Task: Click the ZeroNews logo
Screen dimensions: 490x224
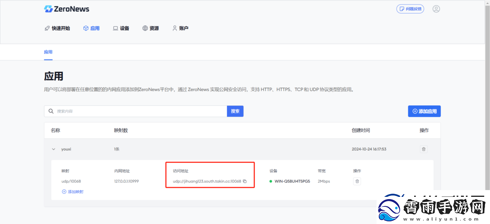Action: pyautogui.click(x=67, y=9)
